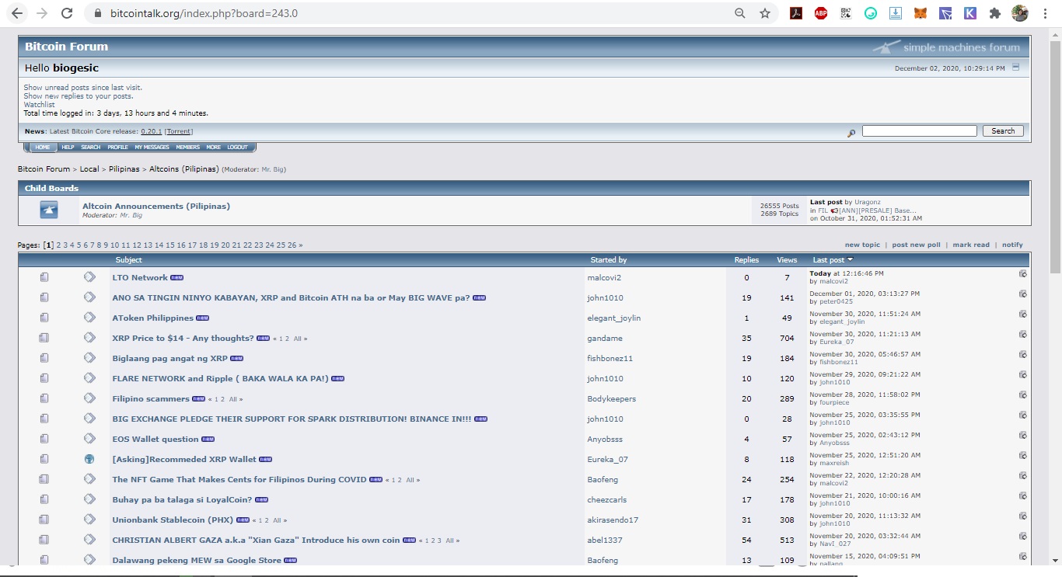Click the Last post sort arrow

click(850, 259)
